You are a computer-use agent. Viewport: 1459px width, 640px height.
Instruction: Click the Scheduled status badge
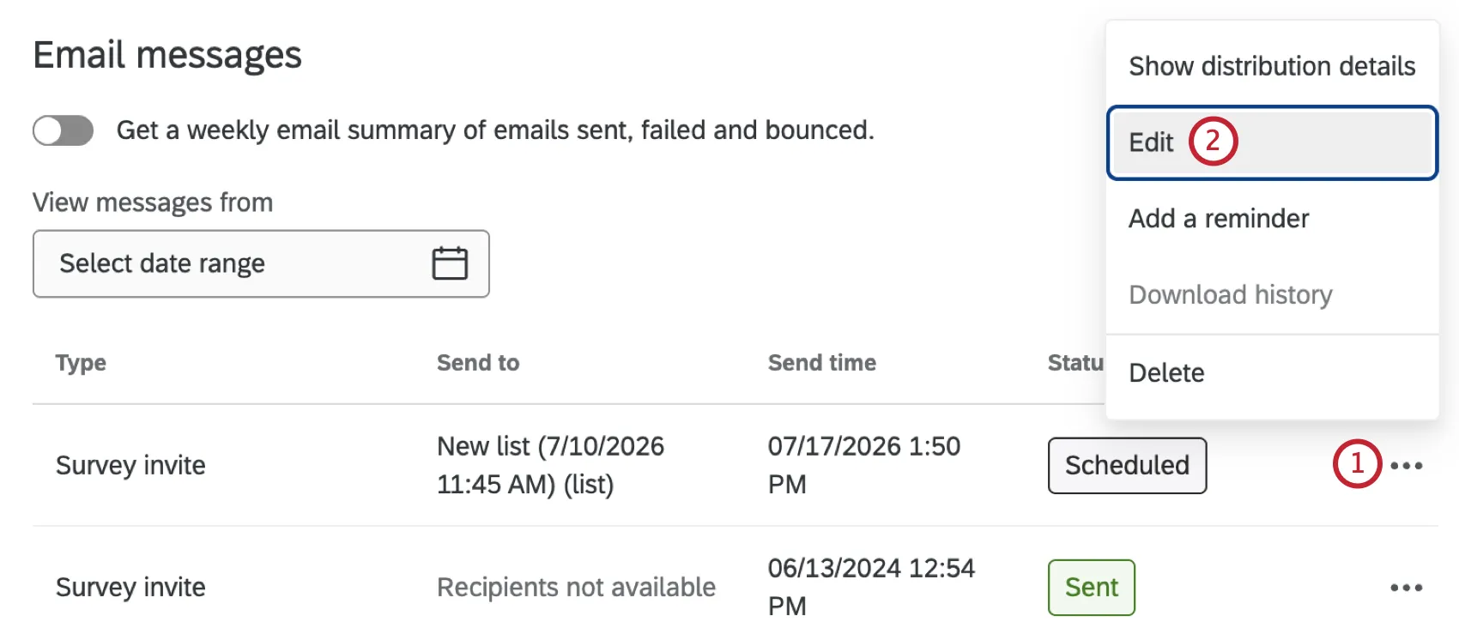[x=1127, y=466]
